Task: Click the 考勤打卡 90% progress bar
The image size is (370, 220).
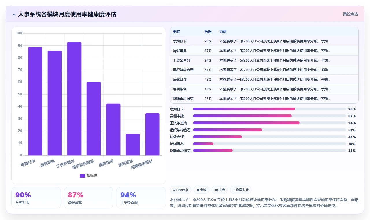Action: [x=269, y=109]
